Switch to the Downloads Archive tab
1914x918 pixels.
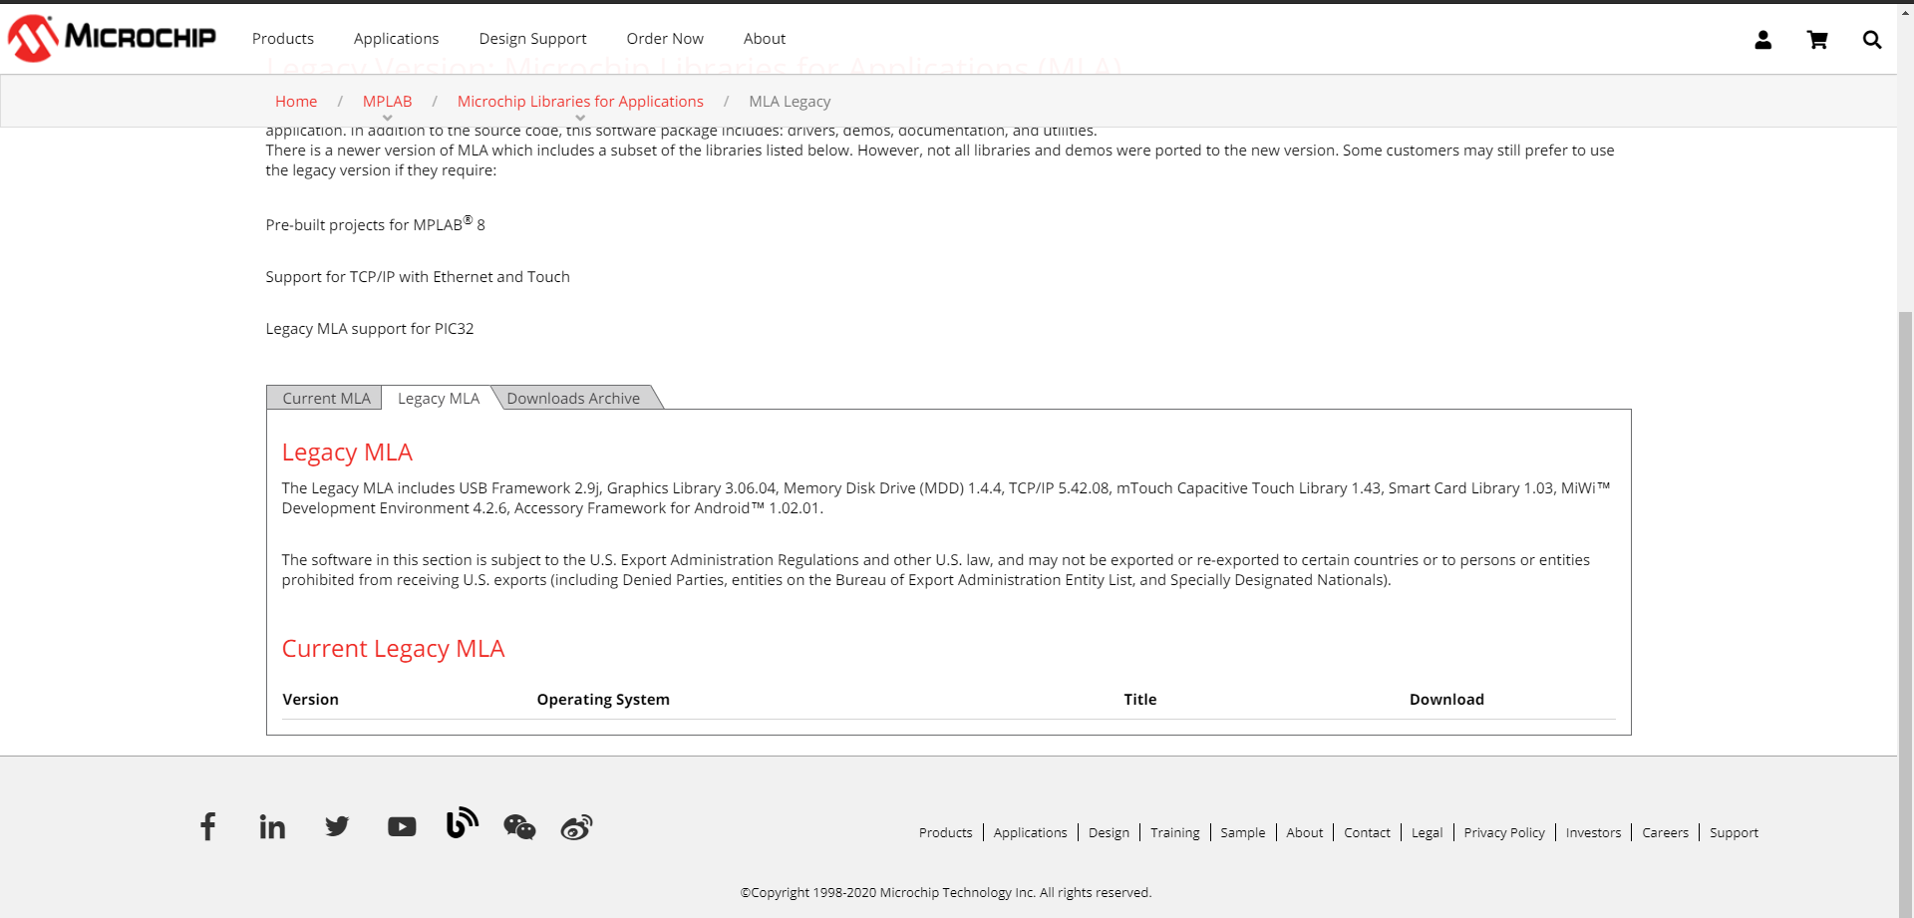coord(573,398)
